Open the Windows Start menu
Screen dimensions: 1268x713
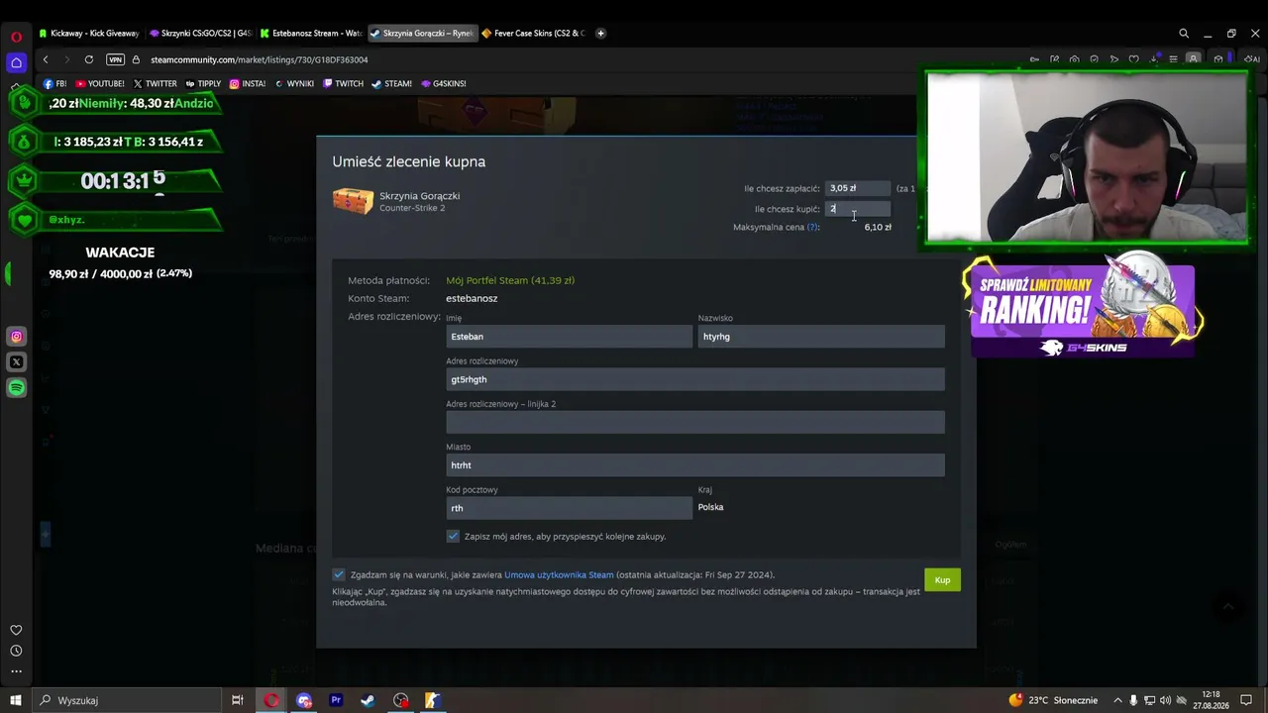coord(16,700)
